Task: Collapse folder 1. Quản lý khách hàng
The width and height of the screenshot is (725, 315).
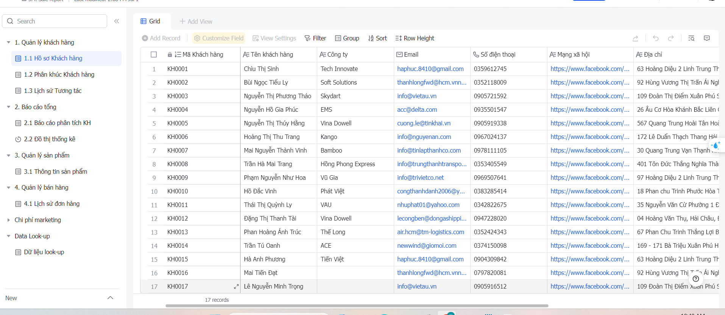Action: pos(9,42)
